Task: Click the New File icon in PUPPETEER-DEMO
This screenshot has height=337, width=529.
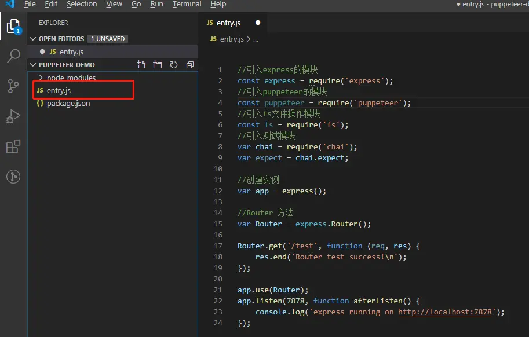Action: (x=141, y=65)
